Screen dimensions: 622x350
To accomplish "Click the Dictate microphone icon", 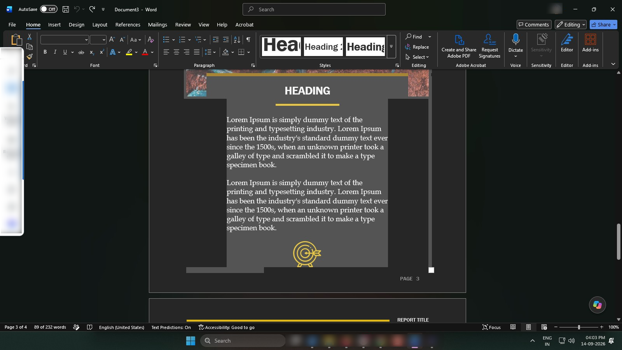I will [x=515, y=39].
